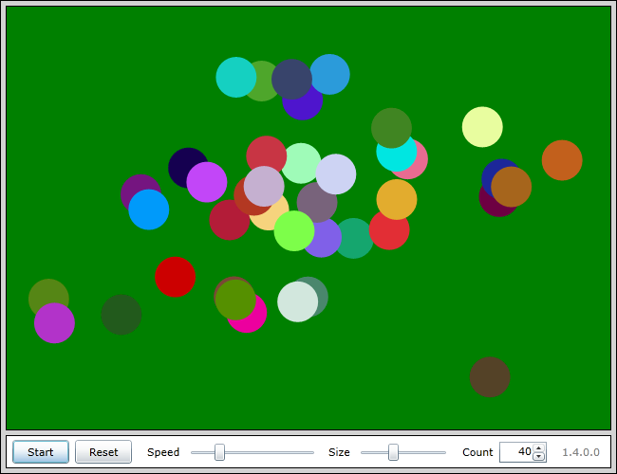Image resolution: width=617 pixels, height=474 pixels.
Task: Click the sky blue ball at left
Action: (149, 210)
